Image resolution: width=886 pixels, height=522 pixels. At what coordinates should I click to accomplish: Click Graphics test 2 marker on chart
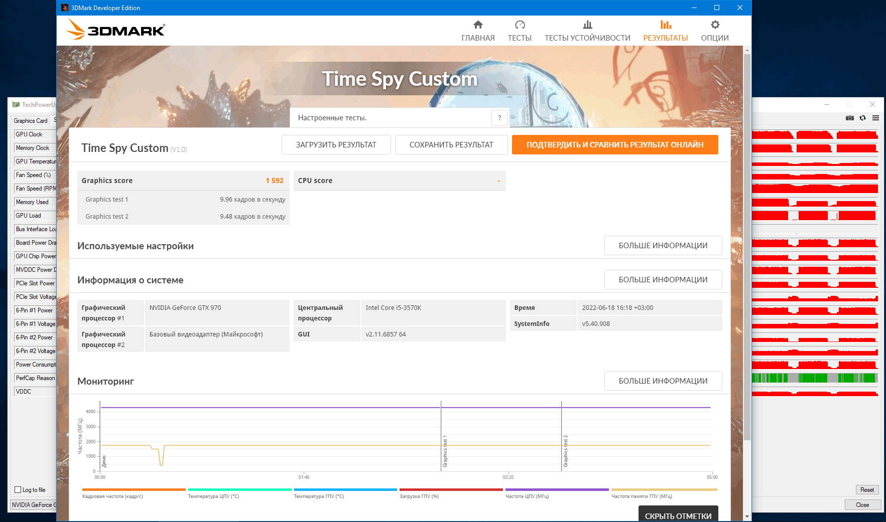pos(565,451)
